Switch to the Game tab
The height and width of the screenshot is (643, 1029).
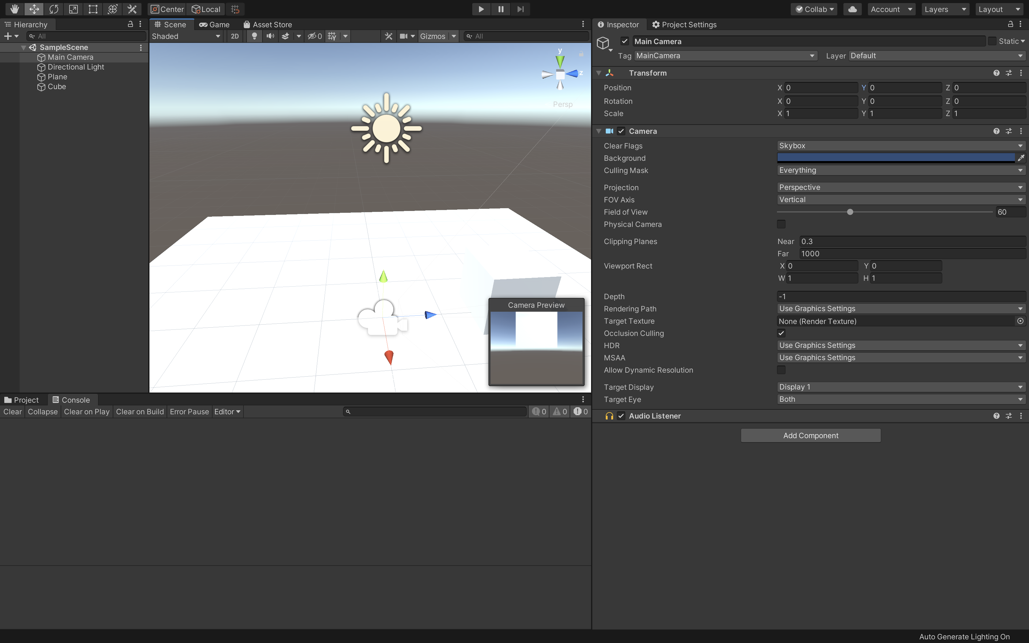[214, 25]
